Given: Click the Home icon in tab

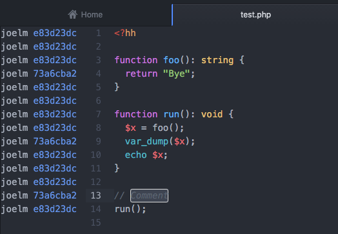Looking at the screenshot, I should [x=73, y=15].
